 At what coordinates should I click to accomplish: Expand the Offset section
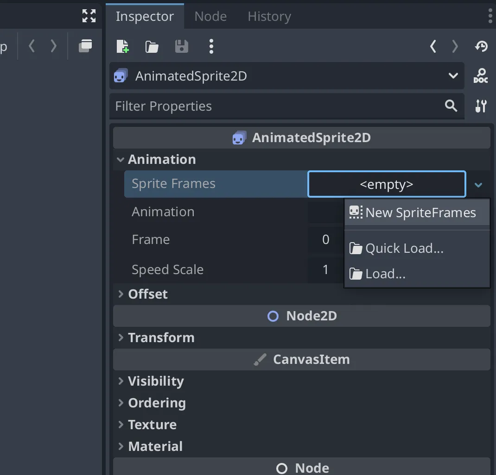(147, 294)
